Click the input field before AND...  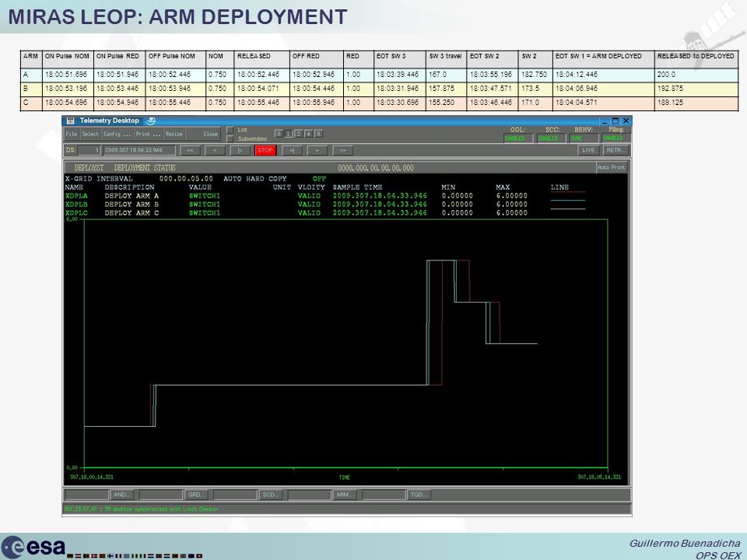(87, 495)
